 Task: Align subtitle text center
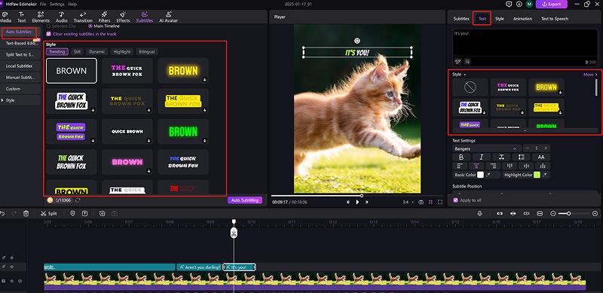point(476,166)
